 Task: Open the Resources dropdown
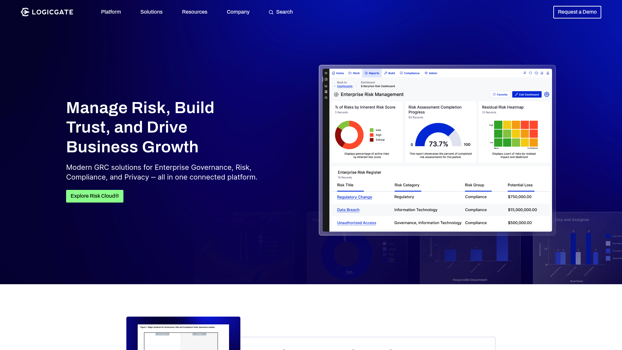[195, 12]
